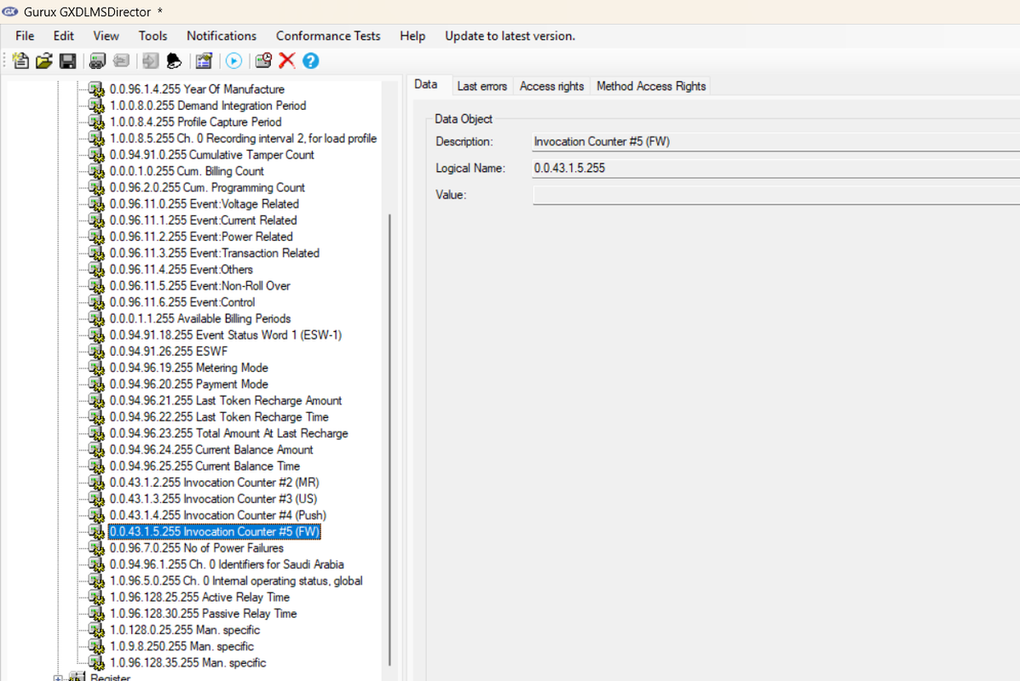This screenshot has height=681, width=1020.
Task: Open the Help menu
Action: click(x=412, y=36)
